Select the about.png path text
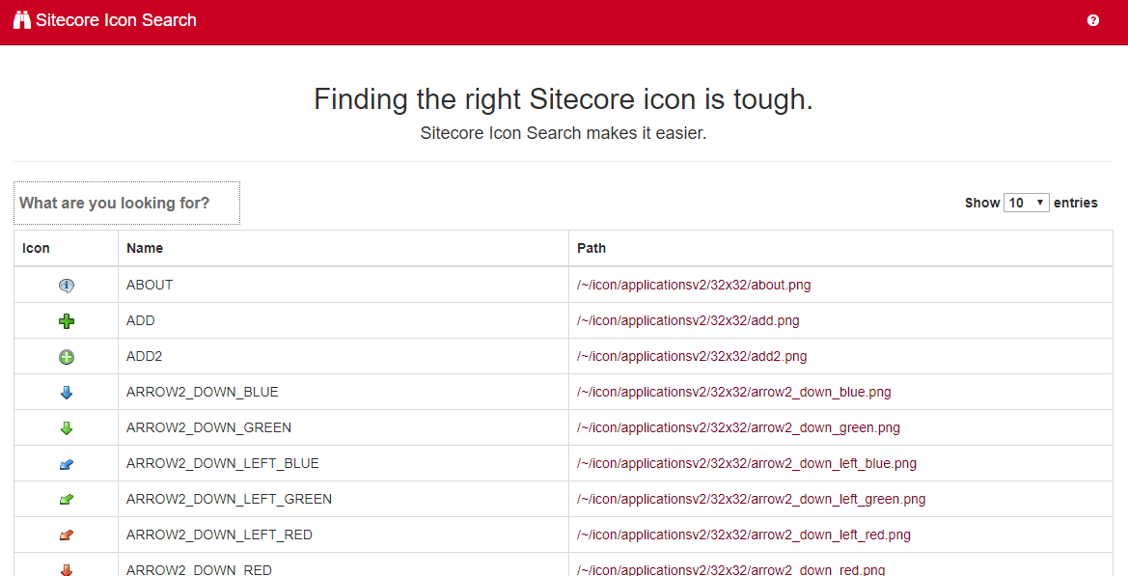This screenshot has height=576, width=1128. [694, 286]
